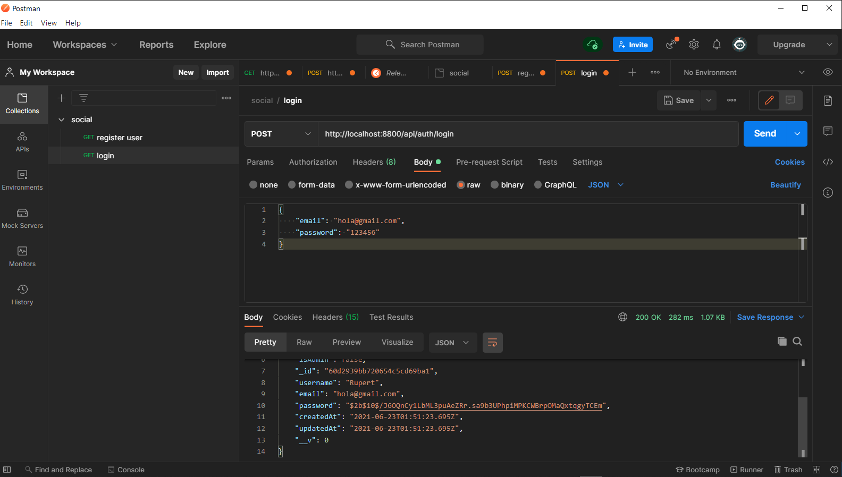Click the New button

(x=186, y=72)
